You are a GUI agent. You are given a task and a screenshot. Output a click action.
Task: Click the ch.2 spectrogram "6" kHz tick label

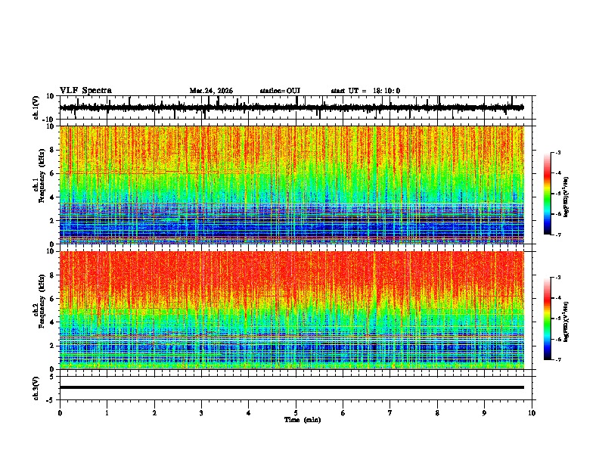pos(53,299)
